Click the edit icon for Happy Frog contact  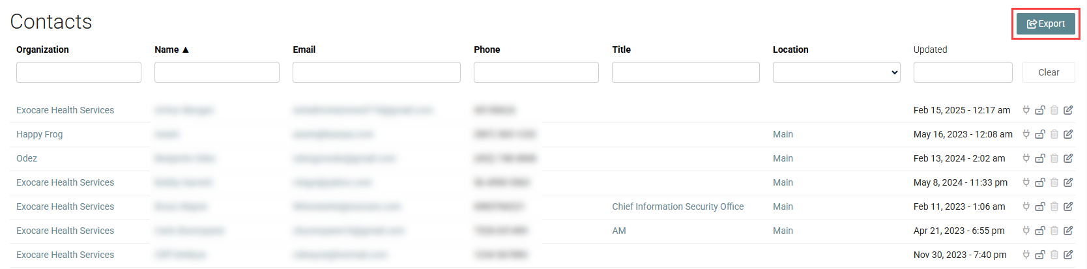click(x=1068, y=134)
